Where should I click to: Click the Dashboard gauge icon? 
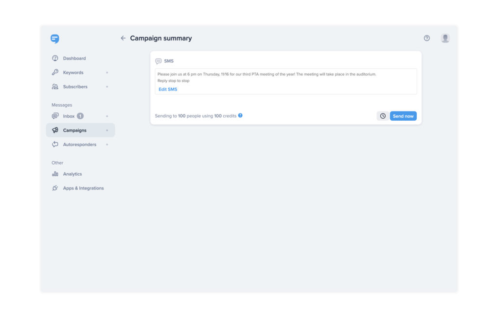click(55, 58)
